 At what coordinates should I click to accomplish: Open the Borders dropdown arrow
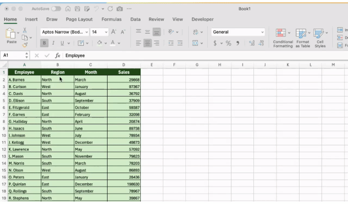[87, 43]
